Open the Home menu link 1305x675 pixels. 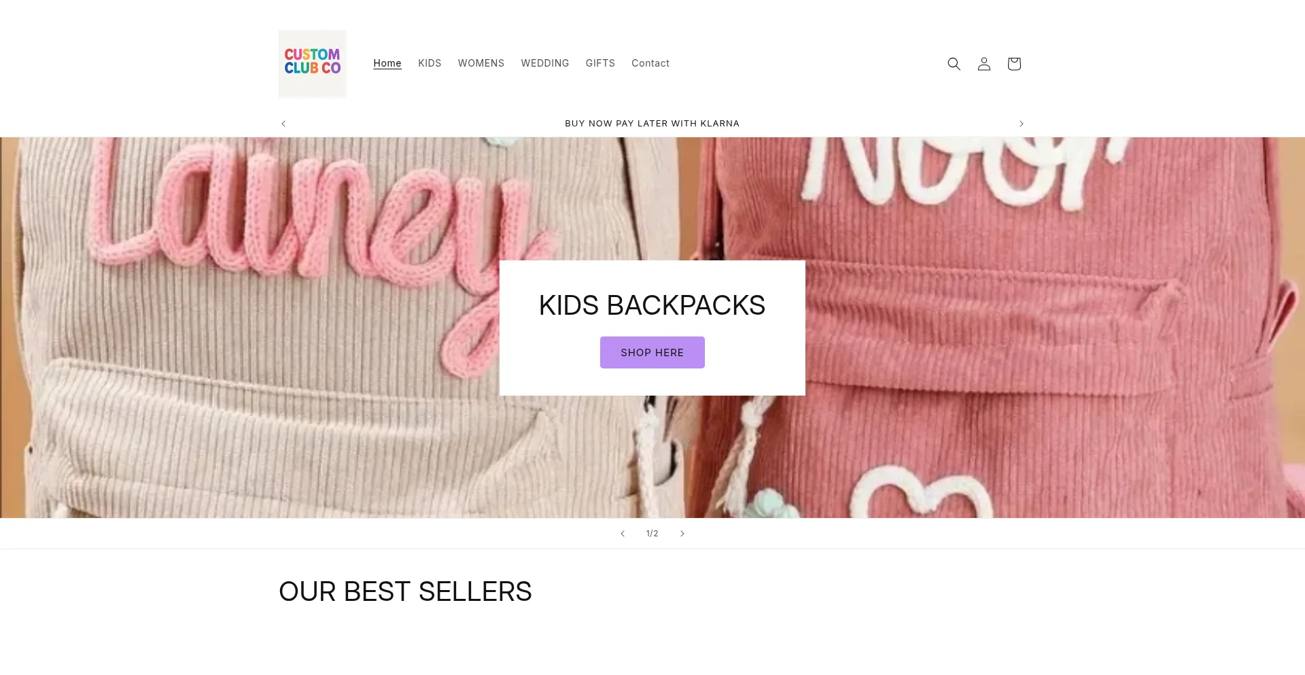coord(387,63)
